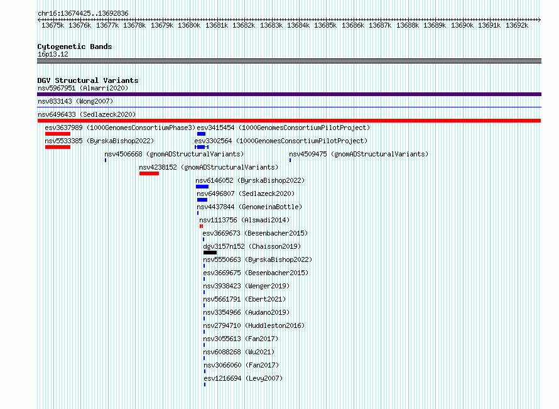Select the purple nsv5967951 variant bar

(x=289, y=94)
